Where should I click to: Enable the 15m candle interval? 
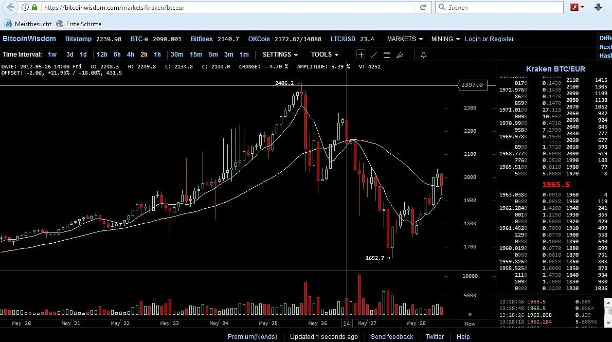(196, 55)
